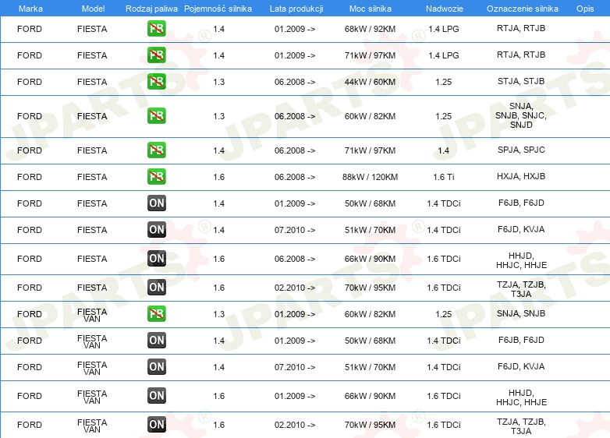
Task: Click ON diesel icon in Fiesta Van 50kW/68KM row
Action: click(x=157, y=340)
